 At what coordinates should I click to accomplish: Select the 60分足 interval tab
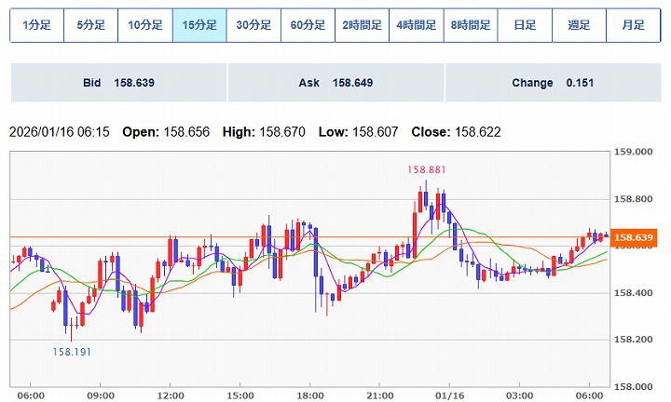click(x=308, y=25)
